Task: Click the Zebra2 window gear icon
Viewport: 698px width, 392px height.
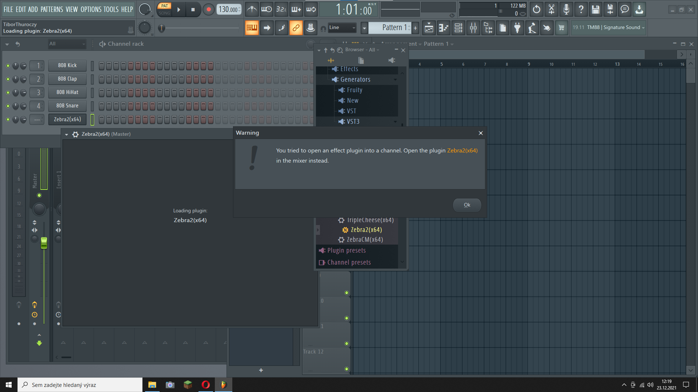Action: [x=75, y=134]
